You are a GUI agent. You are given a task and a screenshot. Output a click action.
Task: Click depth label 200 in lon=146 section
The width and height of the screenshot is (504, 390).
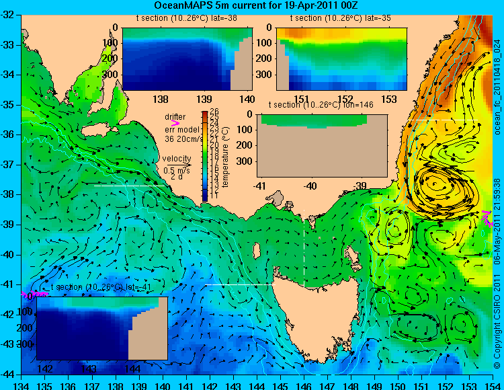pyautogui.click(x=245, y=145)
